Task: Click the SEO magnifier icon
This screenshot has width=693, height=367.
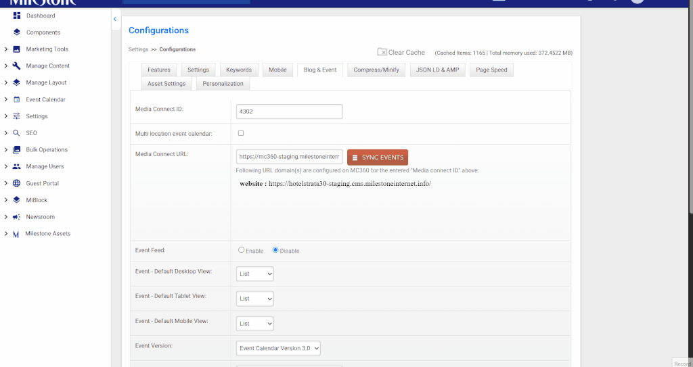Action: (16, 133)
